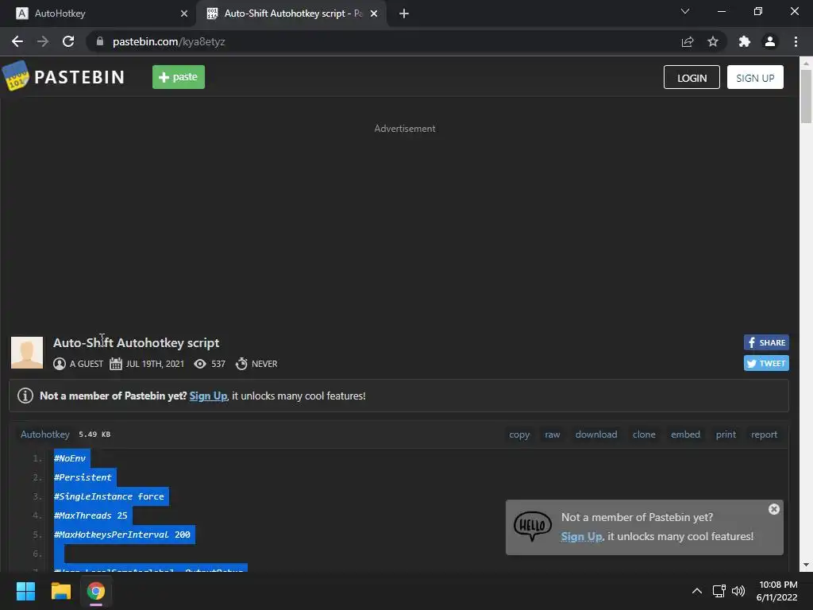View site info lock icon
The width and height of the screenshot is (813, 610).
pos(100,41)
